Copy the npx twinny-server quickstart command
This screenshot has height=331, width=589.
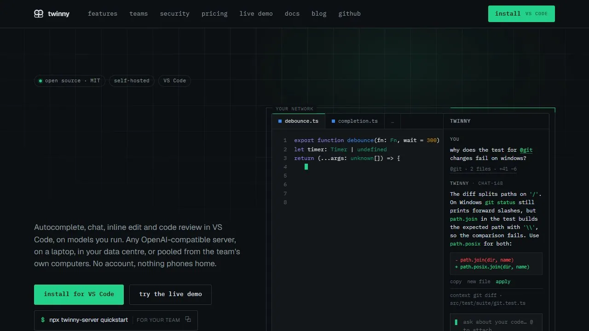click(x=188, y=320)
